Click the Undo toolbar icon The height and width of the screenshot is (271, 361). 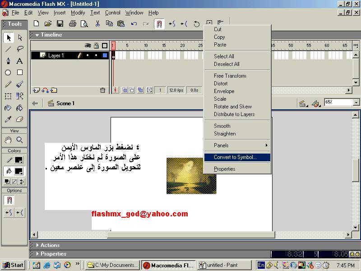134,23
